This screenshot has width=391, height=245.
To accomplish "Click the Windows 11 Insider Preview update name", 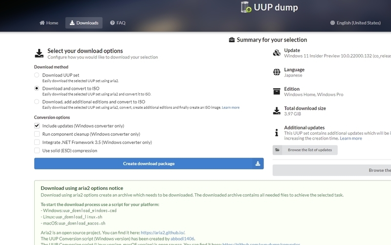I will pos(337,56).
